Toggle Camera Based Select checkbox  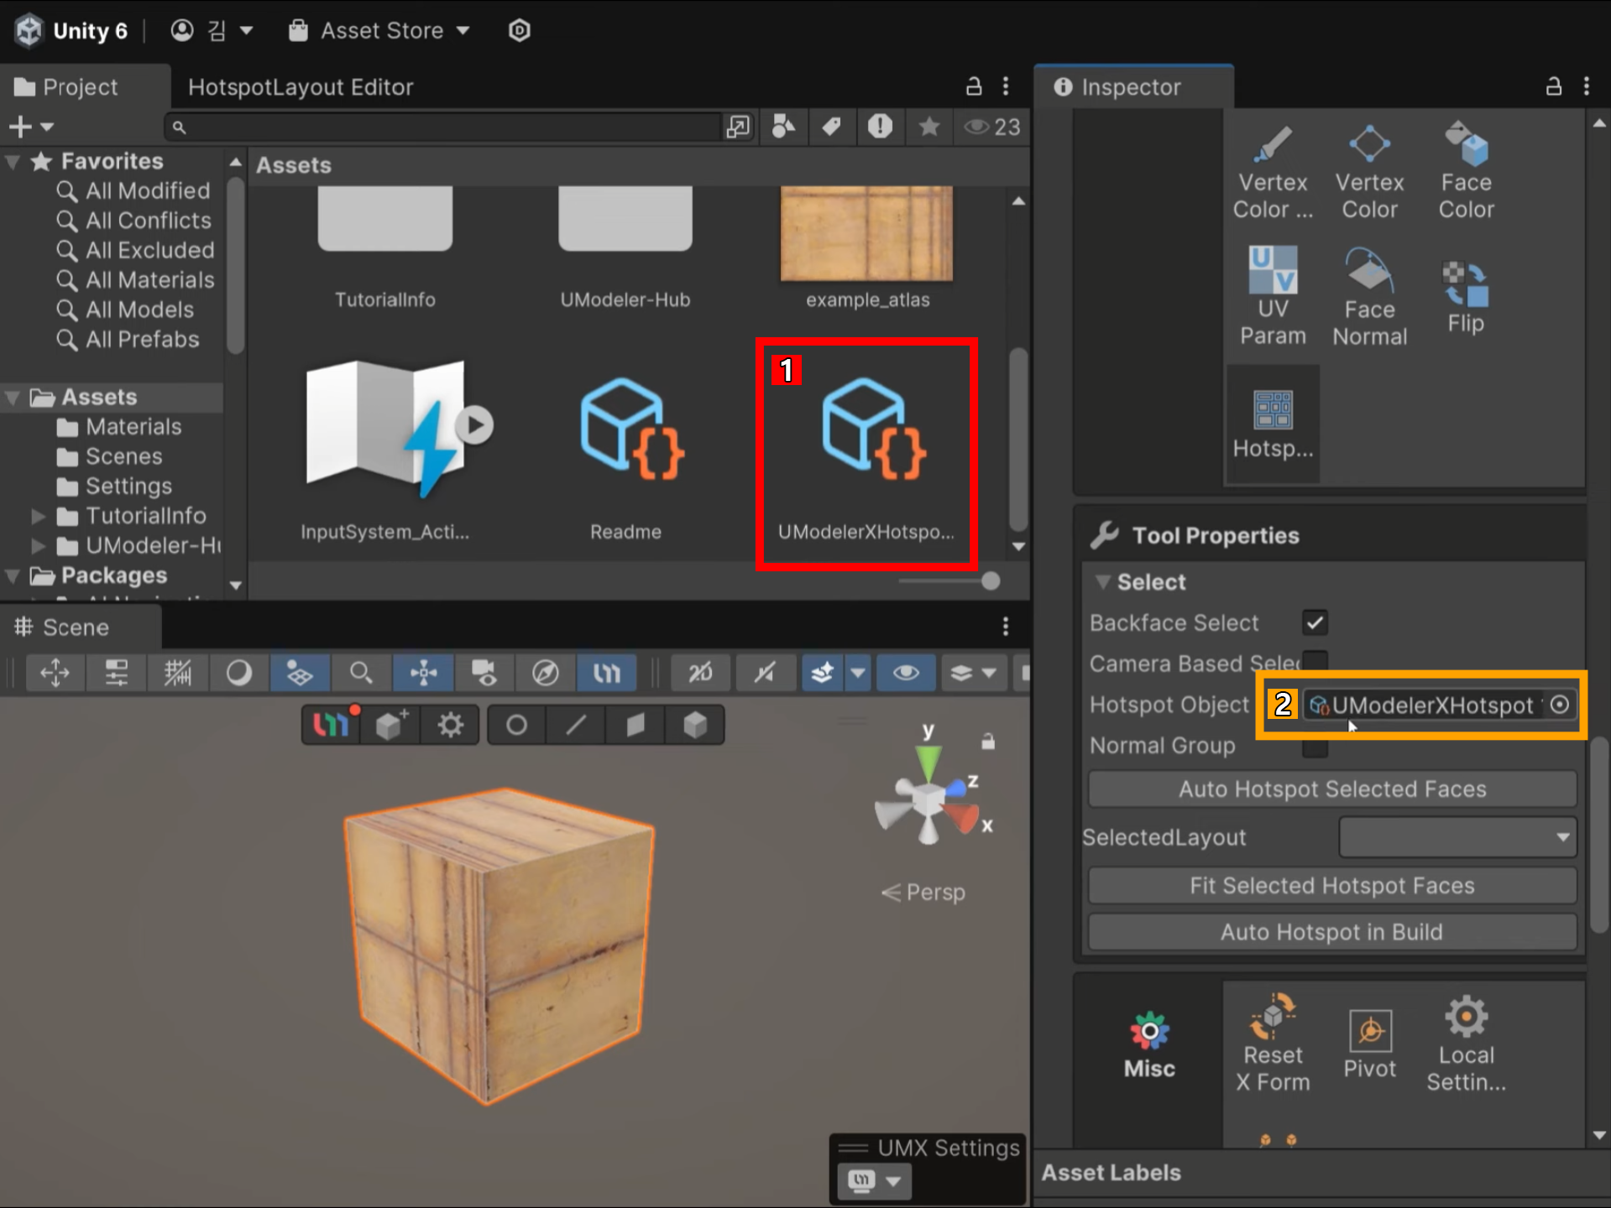point(1315,663)
